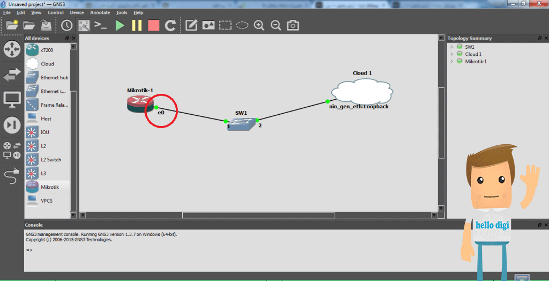Select Frame Relay switch device entry
Image resolution: width=549 pixels, height=281 pixels.
tap(47, 105)
